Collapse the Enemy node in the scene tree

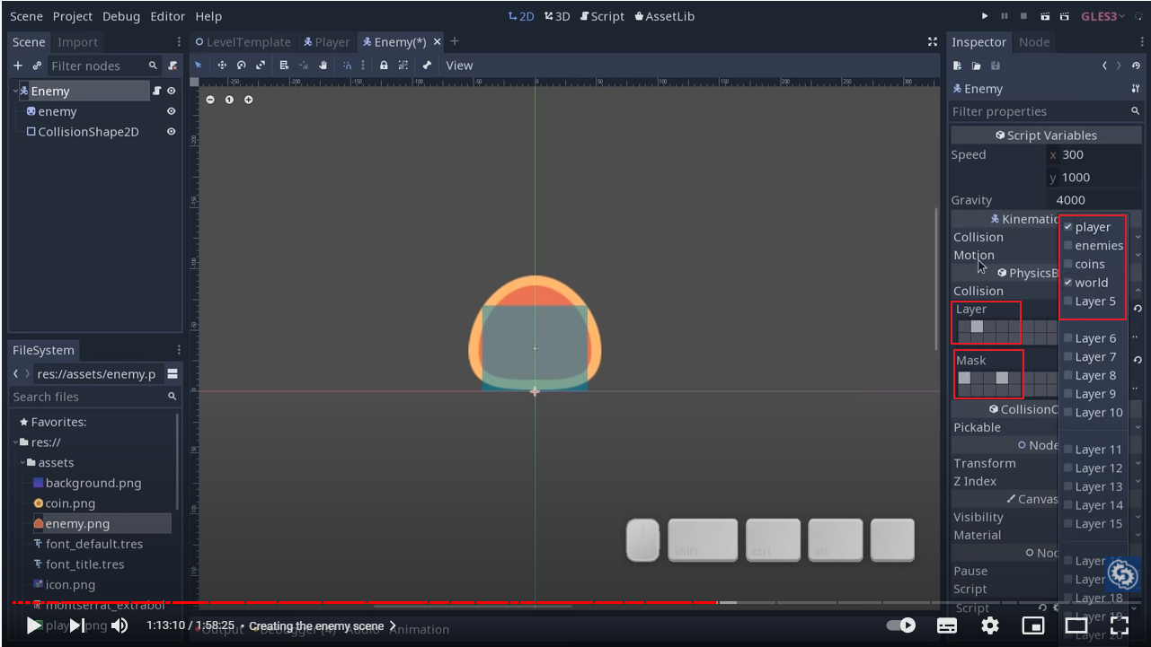click(x=15, y=91)
